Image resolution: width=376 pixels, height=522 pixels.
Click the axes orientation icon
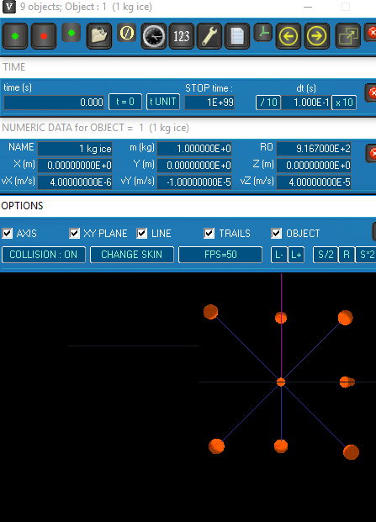[x=263, y=33]
